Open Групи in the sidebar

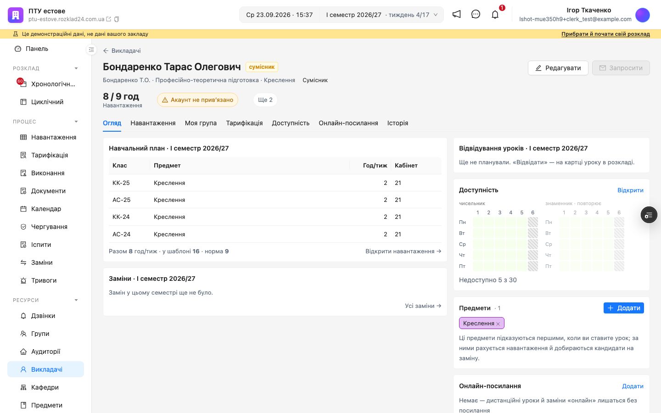pos(45,334)
